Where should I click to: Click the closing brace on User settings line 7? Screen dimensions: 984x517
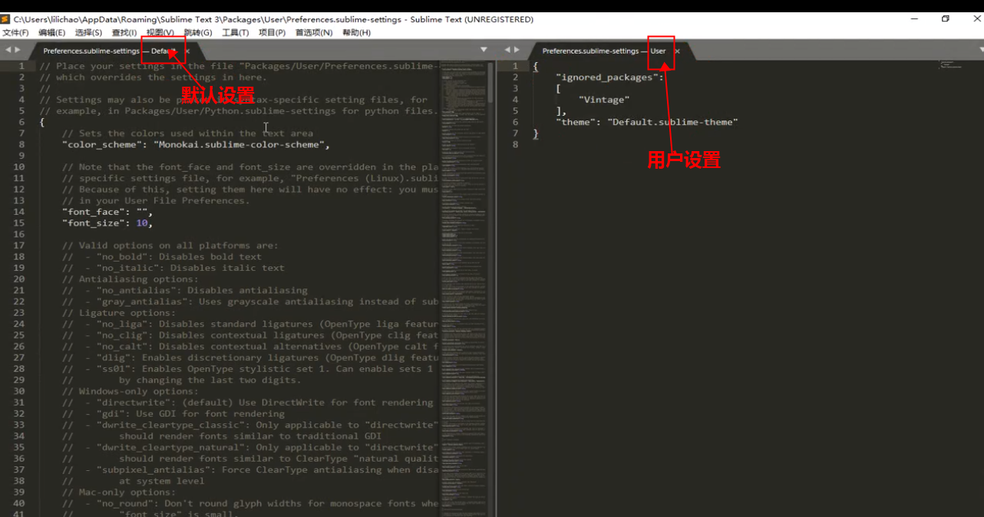tap(536, 133)
